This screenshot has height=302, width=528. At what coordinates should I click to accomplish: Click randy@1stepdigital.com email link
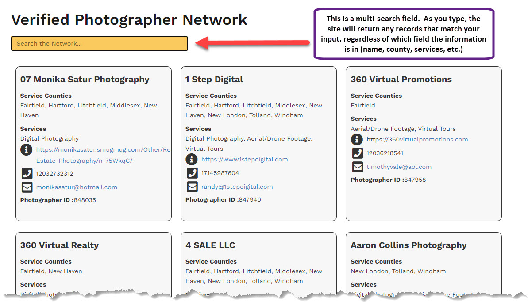tap(237, 187)
